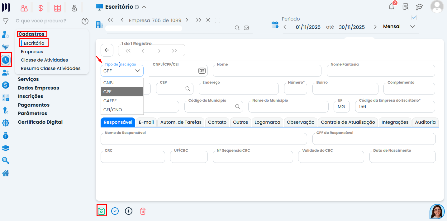The image size is (447, 221).
Task: Open the filter funnel icon in sidebar
Action: tap(5, 21)
